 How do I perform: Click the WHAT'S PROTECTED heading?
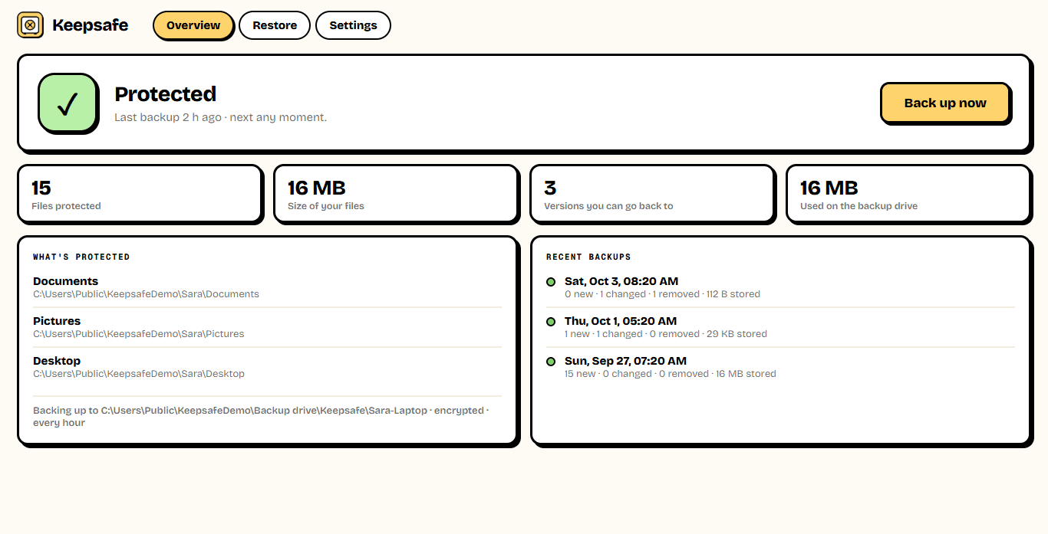pyautogui.click(x=81, y=257)
